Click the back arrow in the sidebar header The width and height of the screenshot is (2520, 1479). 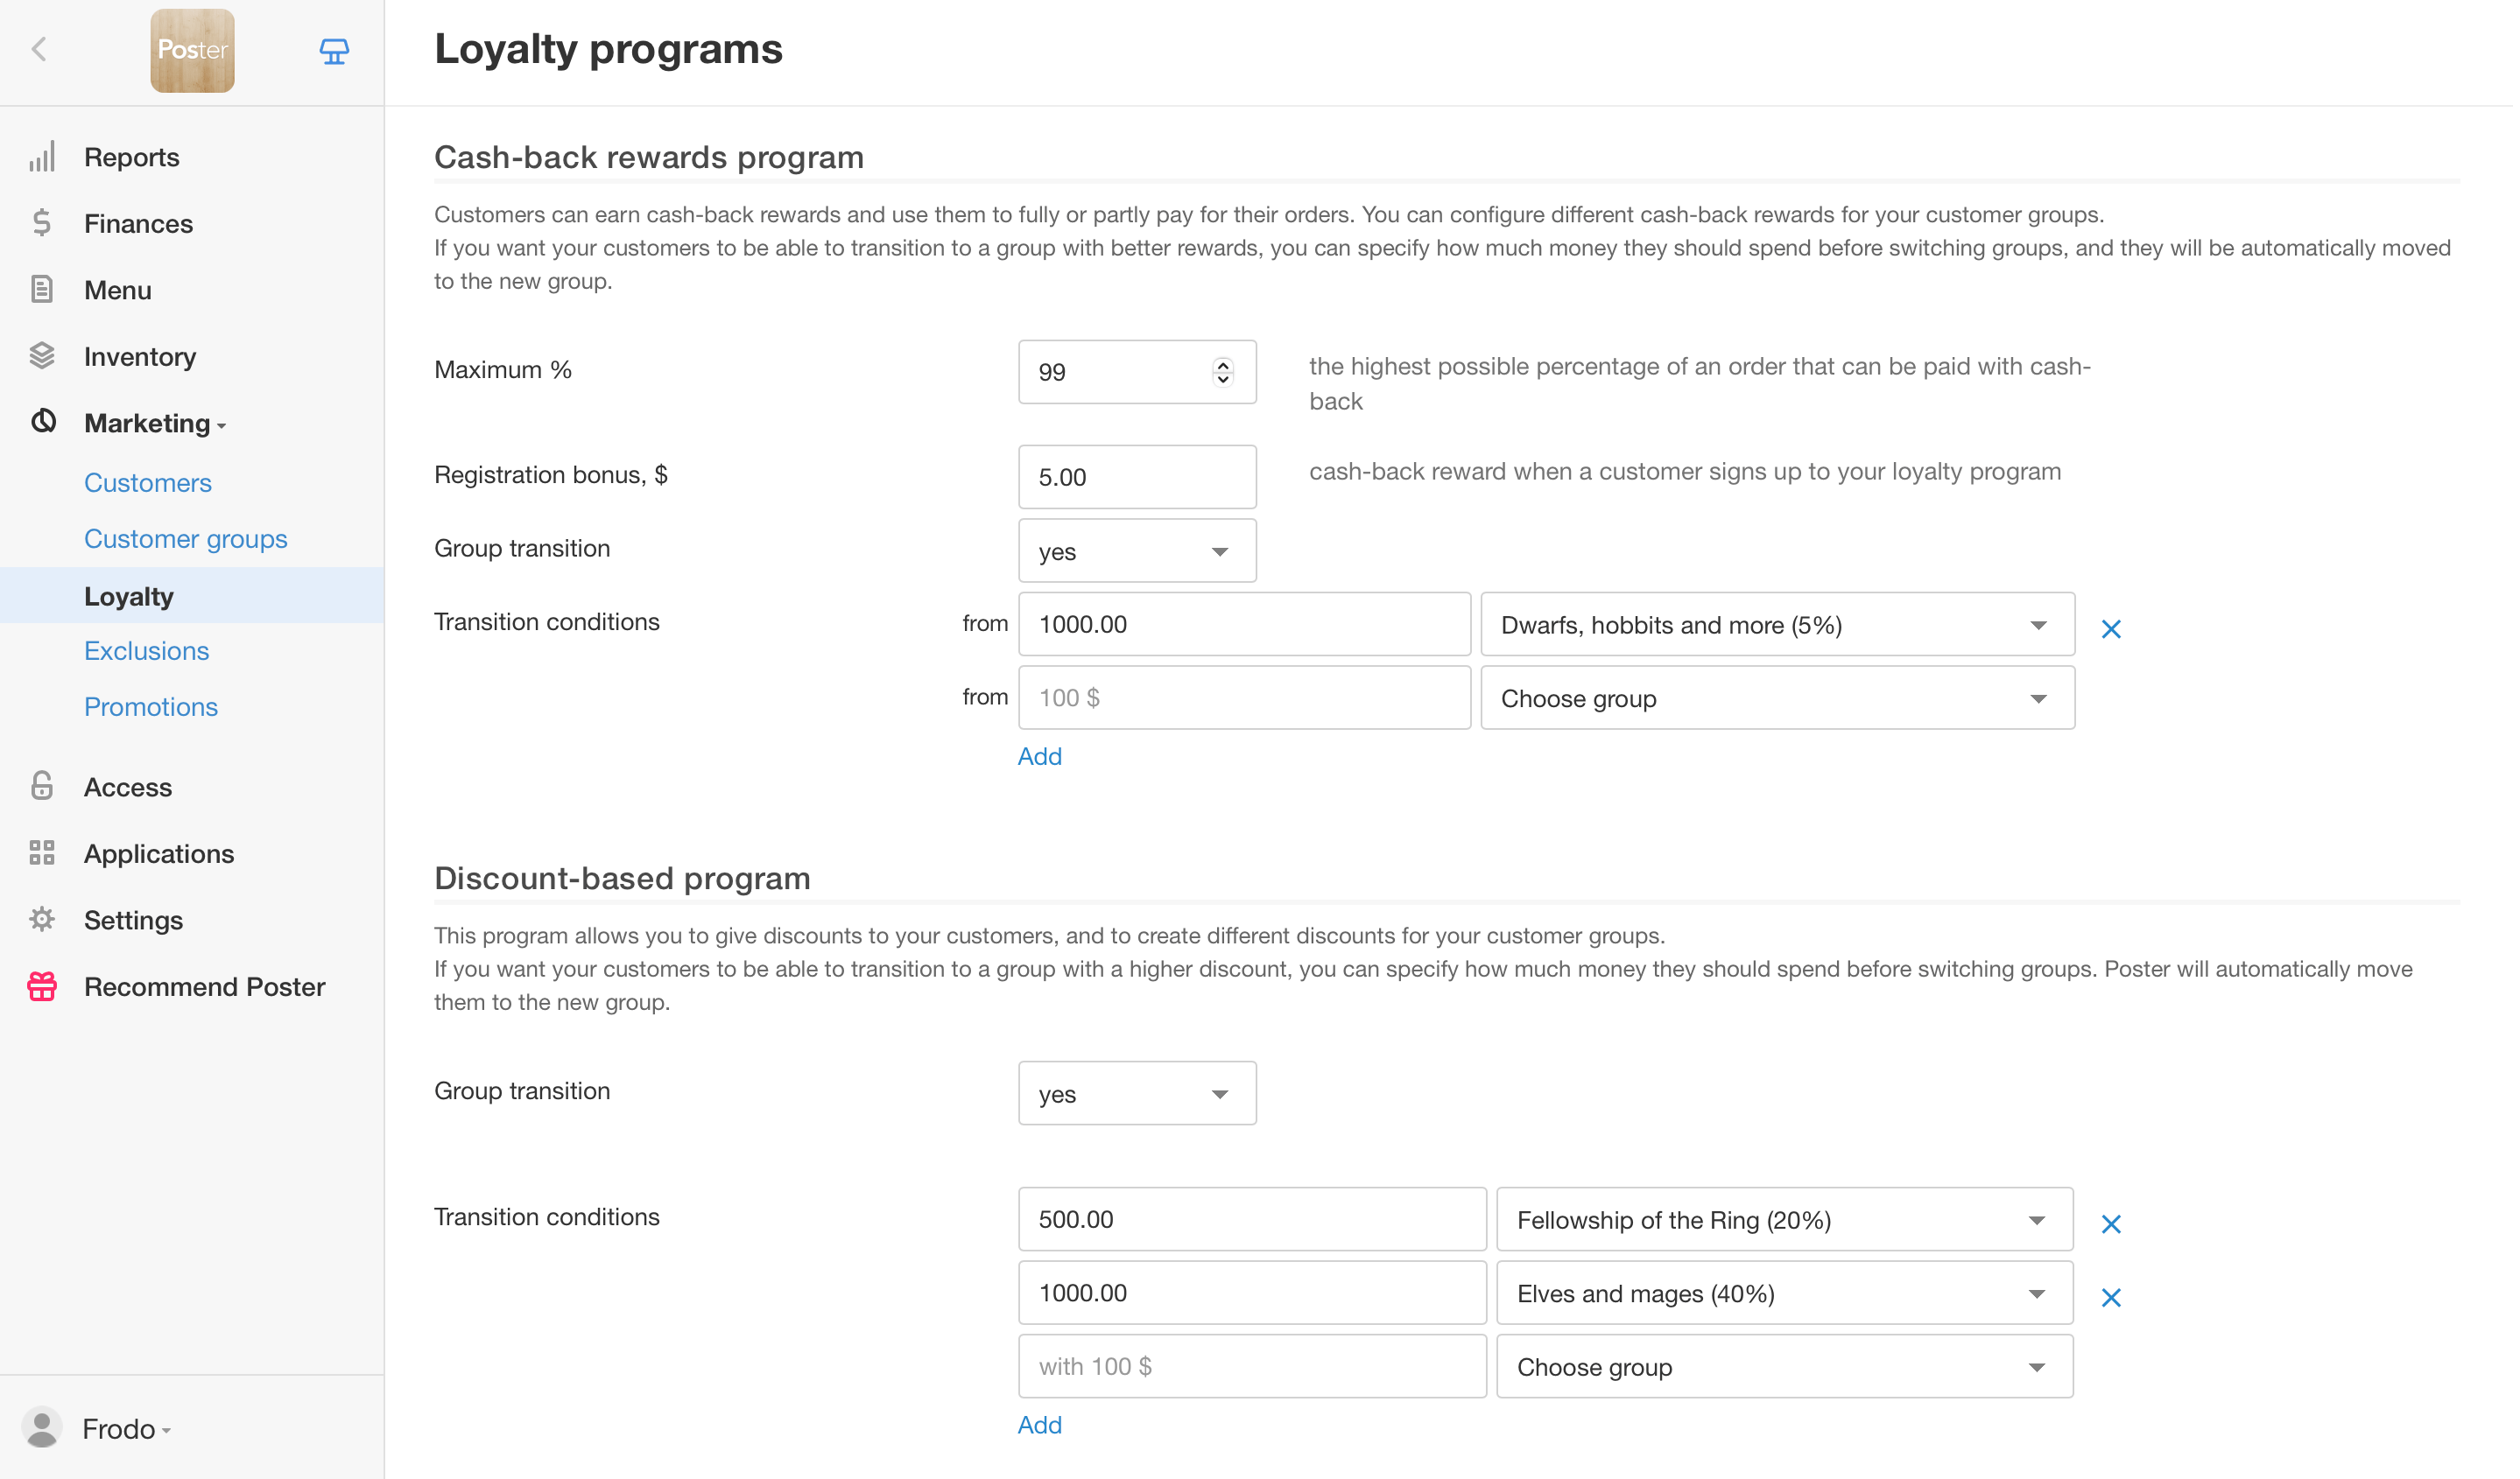click(39, 50)
